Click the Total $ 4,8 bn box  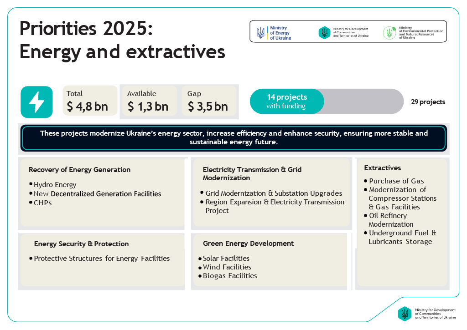pos(89,101)
